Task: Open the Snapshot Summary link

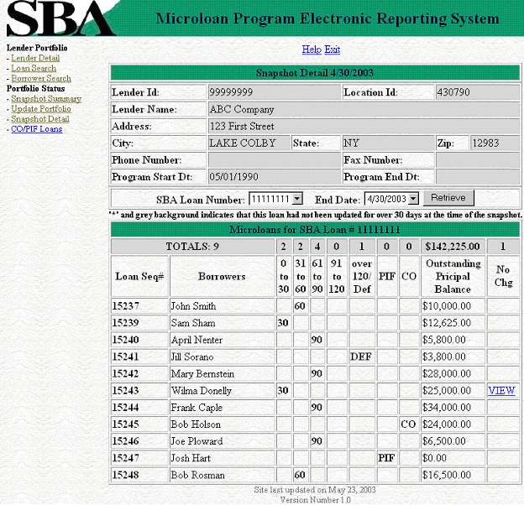Action: point(45,99)
